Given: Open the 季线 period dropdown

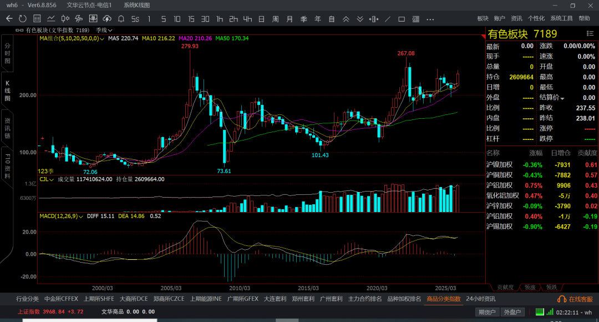Looking at the screenshot, I should pyautogui.click(x=104, y=30).
